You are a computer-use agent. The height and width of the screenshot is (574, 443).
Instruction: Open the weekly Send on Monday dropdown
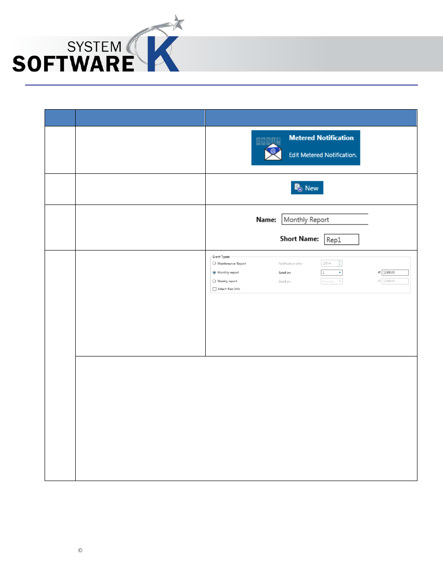coord(332,281)
